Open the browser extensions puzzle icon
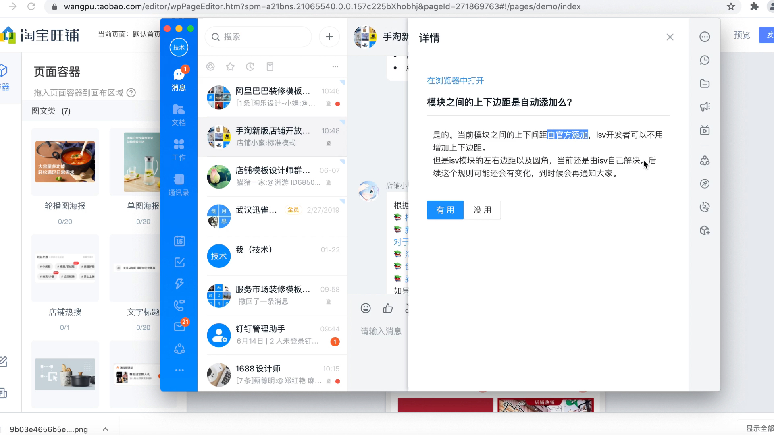Viewport: 774px width, 435px height. tap(754, 6)
